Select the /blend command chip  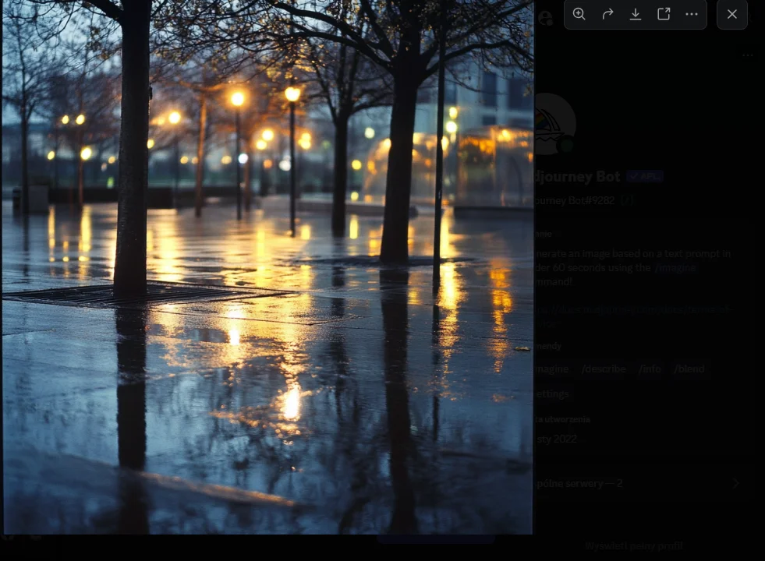coord(689,369)
